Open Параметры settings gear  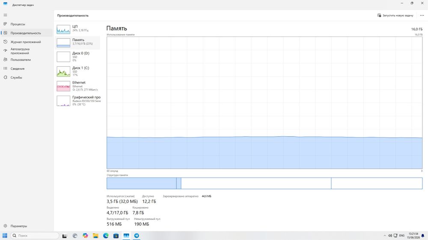coord(5,226)
